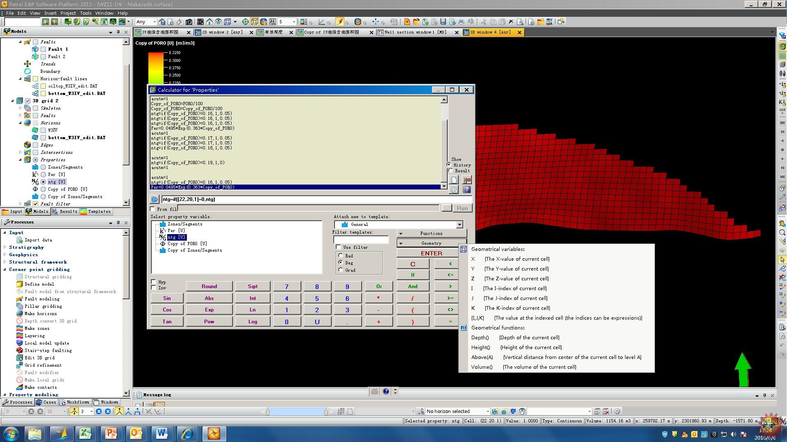Screen dimensions: 787x442
Task: Open the No horizon selected dropdown
Action: point(487,411)
